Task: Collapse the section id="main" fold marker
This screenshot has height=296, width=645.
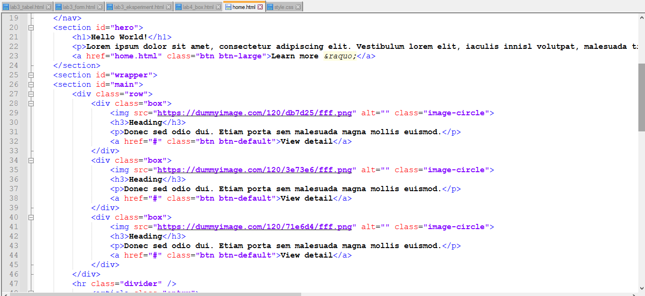Action: click(x=31, y=84)
